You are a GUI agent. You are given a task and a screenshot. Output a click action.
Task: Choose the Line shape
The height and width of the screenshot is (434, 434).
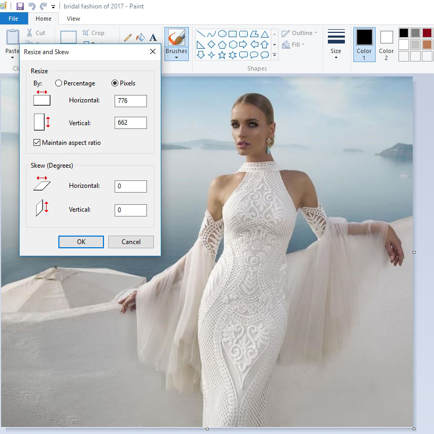coord(201,34)
